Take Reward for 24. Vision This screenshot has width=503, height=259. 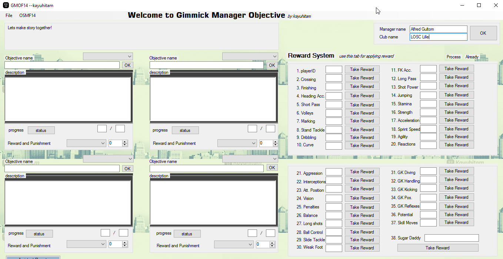click(x=362, y=198)
